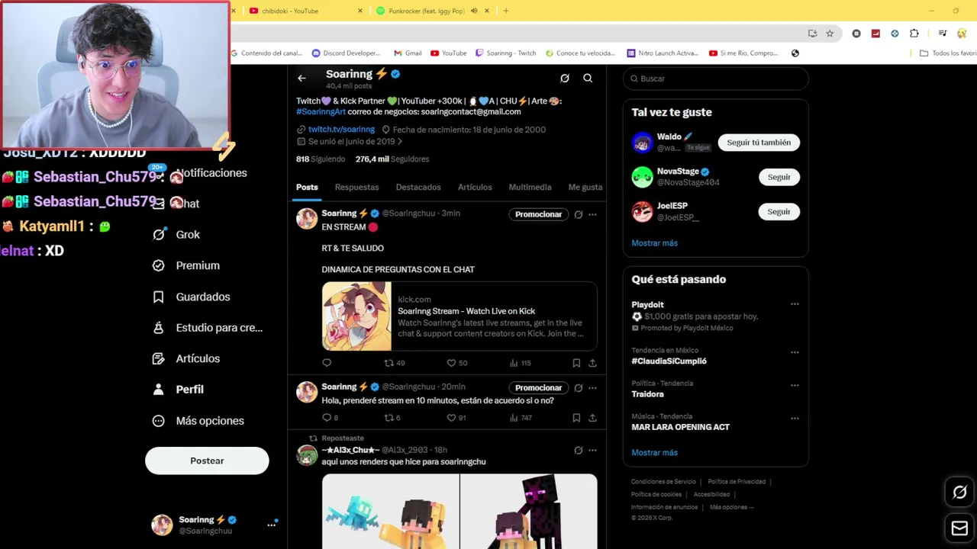Expand account info next to 'Se unió'

(400, 141)
